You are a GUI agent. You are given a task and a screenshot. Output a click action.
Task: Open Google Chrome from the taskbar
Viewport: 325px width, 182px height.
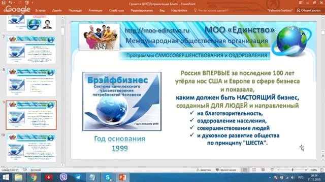coord(34,177)
